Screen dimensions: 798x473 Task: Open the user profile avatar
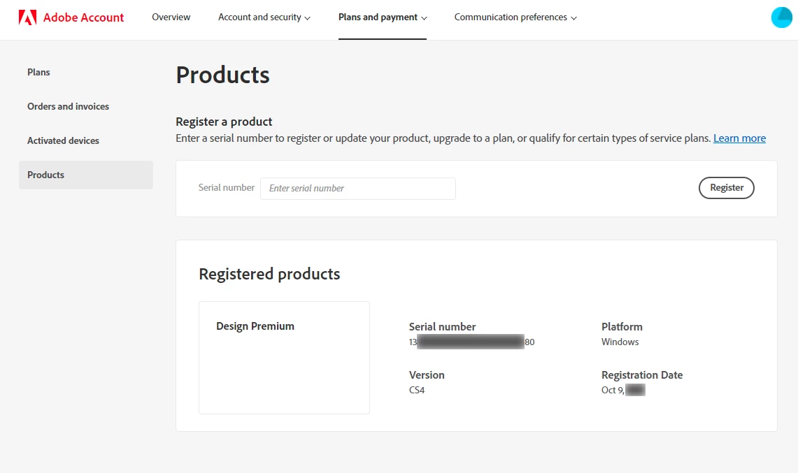pyautogui.click(x=782, y=17)
